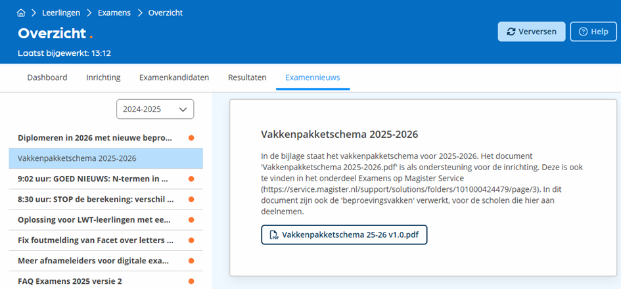Click orange dot beside Fix foutmelding Facet
The width and height of the screenshot is (621, 289).
[191, 240]
